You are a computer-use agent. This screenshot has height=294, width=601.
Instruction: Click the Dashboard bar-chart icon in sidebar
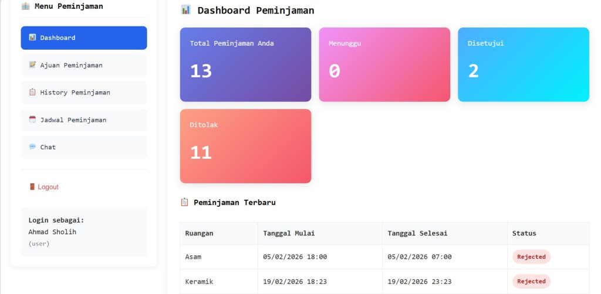coord(32,38)
